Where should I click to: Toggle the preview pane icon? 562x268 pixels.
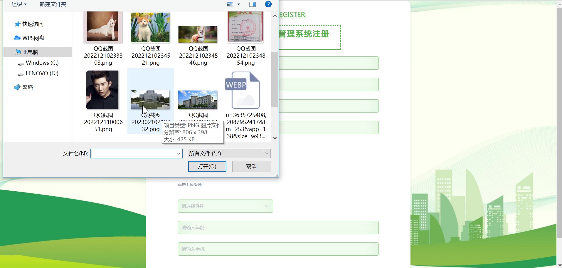pyautogui.click(x=253, y=4)
